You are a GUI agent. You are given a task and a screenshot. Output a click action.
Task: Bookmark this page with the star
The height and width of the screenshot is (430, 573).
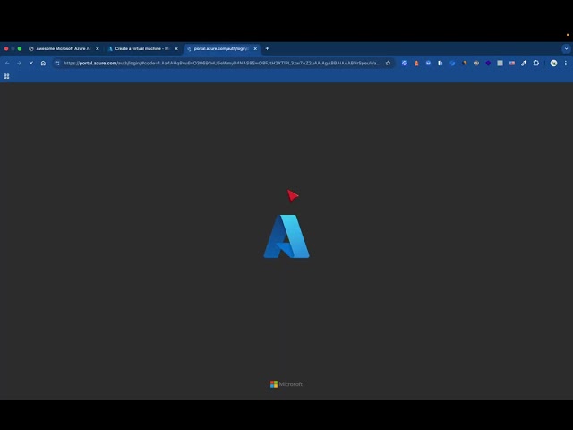(388, 64)
